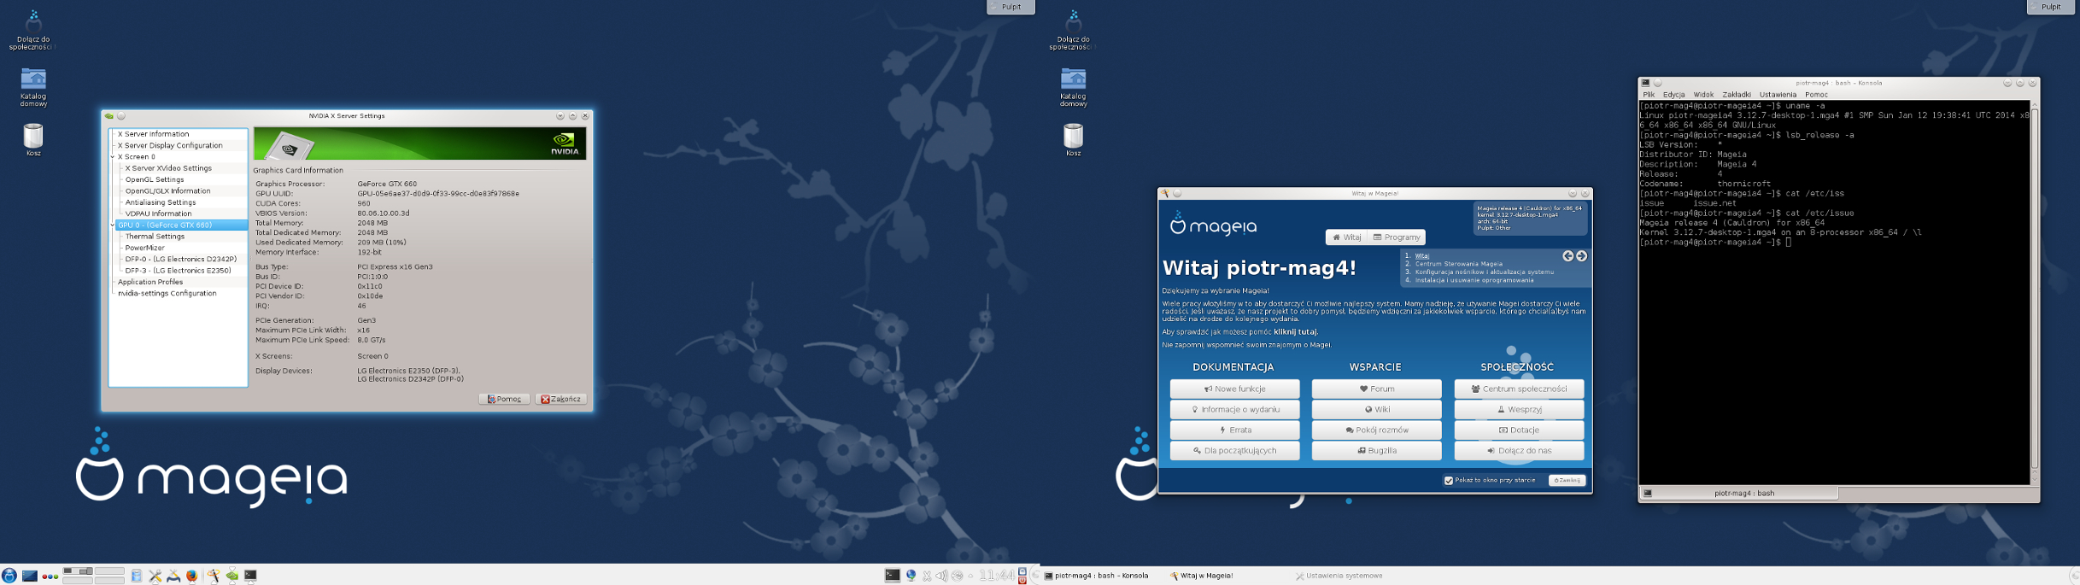Viewport: 2080px width, 585px height.
Task: Open the Edycja menu in Konsole
Action: pyautogui.click(x=1674, y=95)
